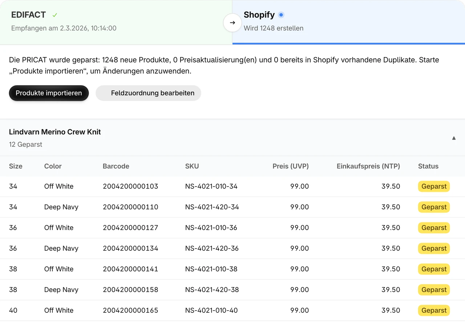Viewport: 465px width, 324px height.
Task: Open Feldzuordnung bearbeiten
Action: pyautogui.click(x=148, y=93)
